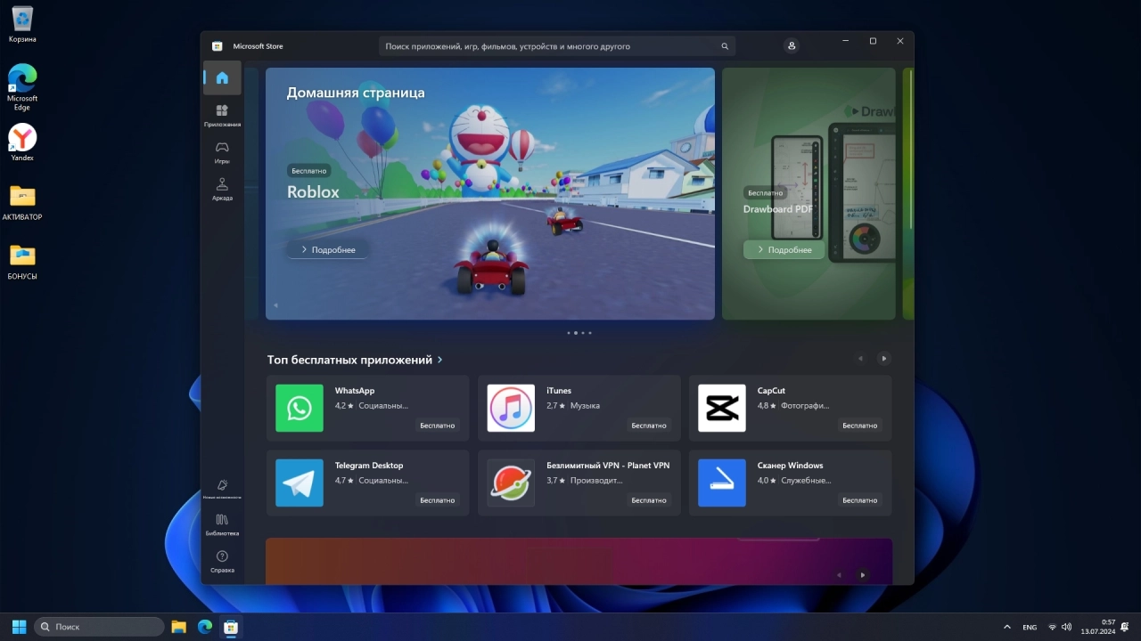Screen dimensions: 1141x641
Task: Click the CapCut app name
Action: [771, 391]
